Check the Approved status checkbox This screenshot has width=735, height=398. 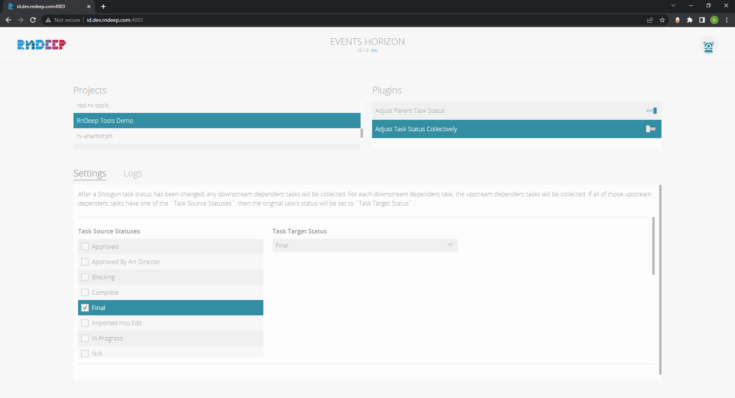[85, 246]
